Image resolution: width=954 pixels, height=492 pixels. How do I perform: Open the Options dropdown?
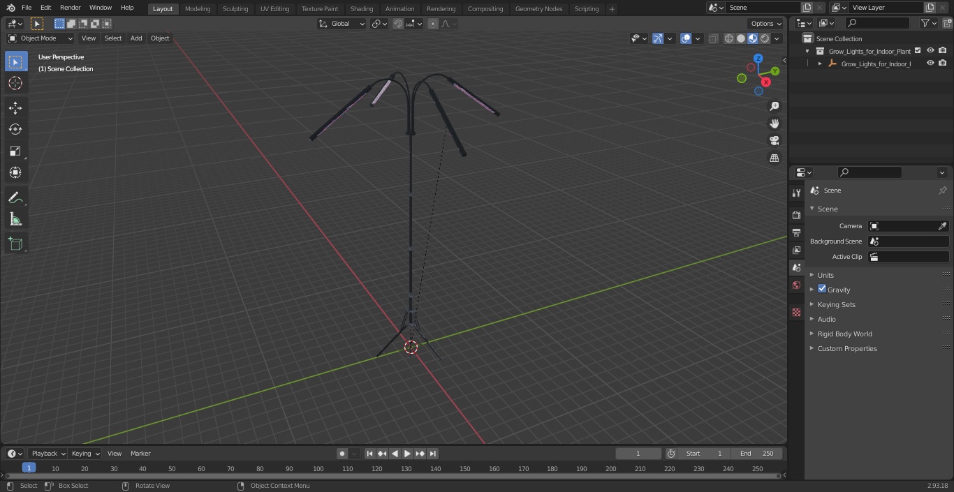tap(766, 24)
